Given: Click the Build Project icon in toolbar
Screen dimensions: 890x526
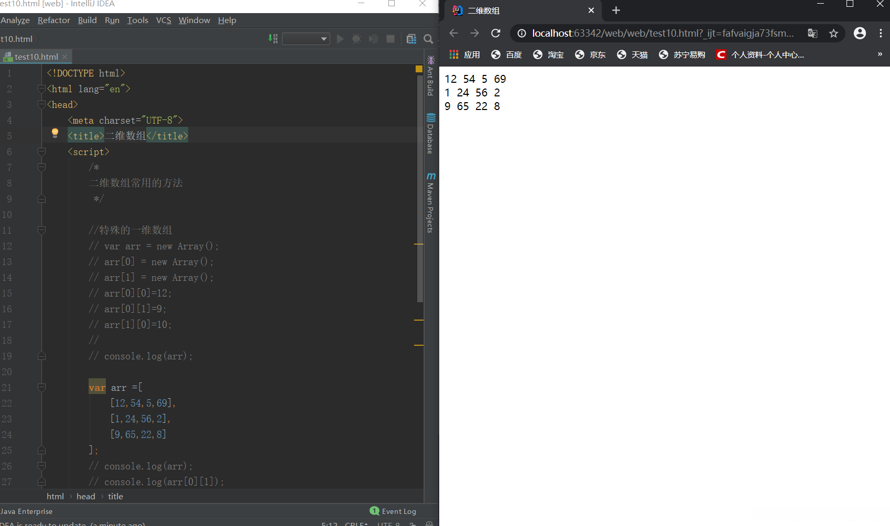Looking at the screenshot, I should coord(273,39).
